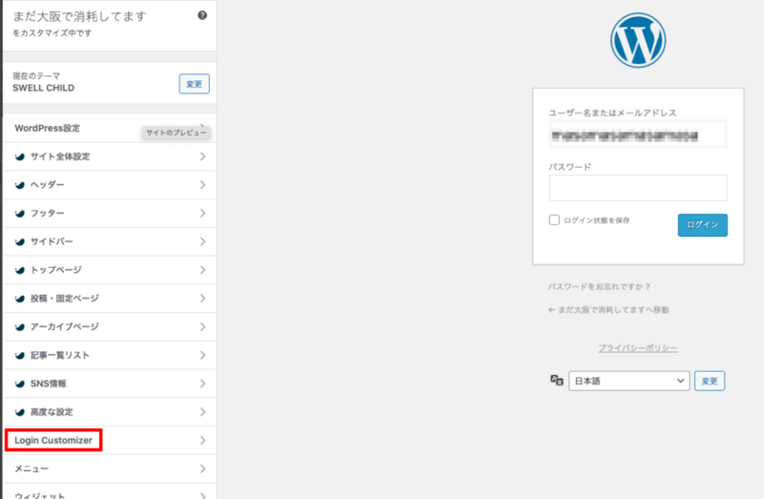The width and height of the screenshot is (764, 499).
Task: Expand the メニュー chevron arrow
Action: (202, 468)
